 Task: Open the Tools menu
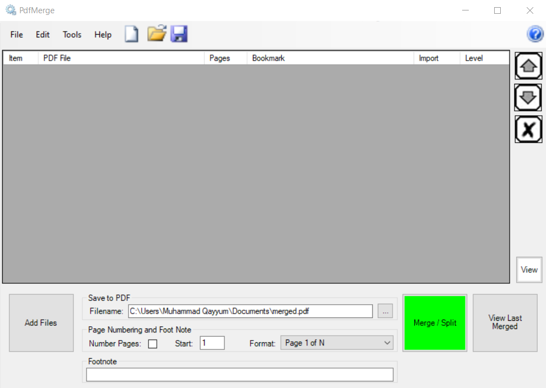coord(72,34)
